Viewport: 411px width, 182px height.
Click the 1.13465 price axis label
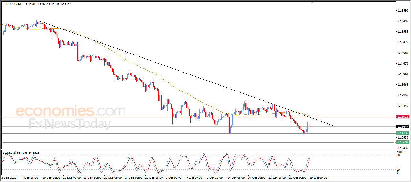(402, 85)
